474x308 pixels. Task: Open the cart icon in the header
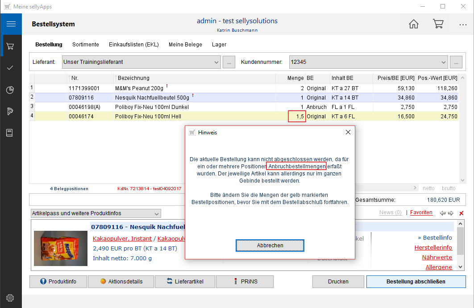[438, 24]
